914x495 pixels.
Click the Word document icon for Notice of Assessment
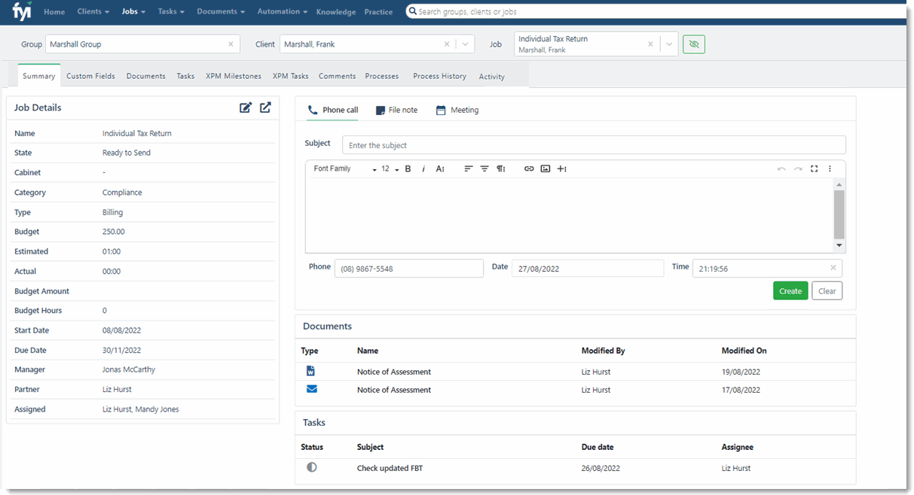pos(311,371)
